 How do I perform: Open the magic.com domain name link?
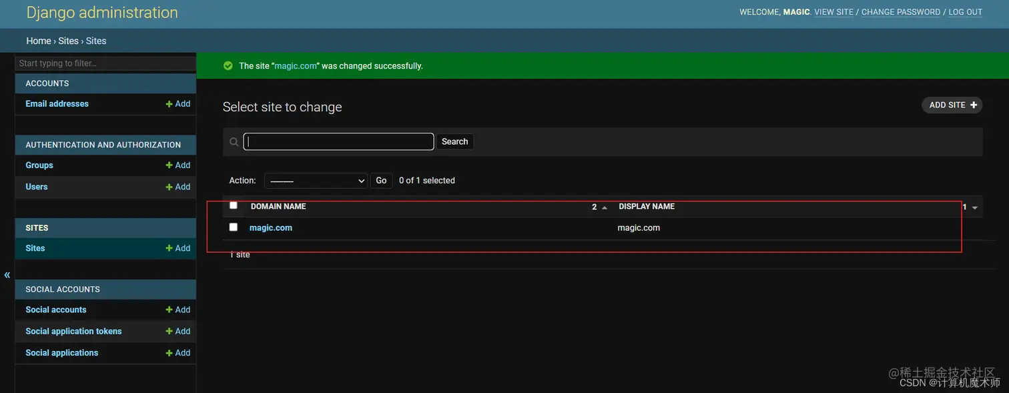click(271, 228)
